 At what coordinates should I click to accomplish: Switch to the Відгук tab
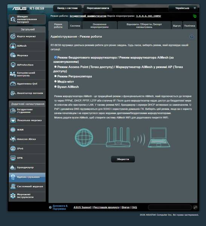(177, 26)
